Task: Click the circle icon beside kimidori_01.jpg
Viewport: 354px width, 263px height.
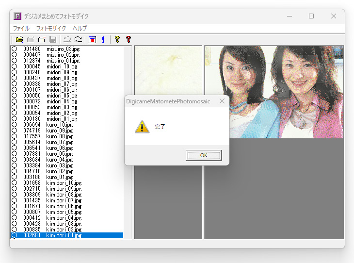Action: tap(15, 235)
